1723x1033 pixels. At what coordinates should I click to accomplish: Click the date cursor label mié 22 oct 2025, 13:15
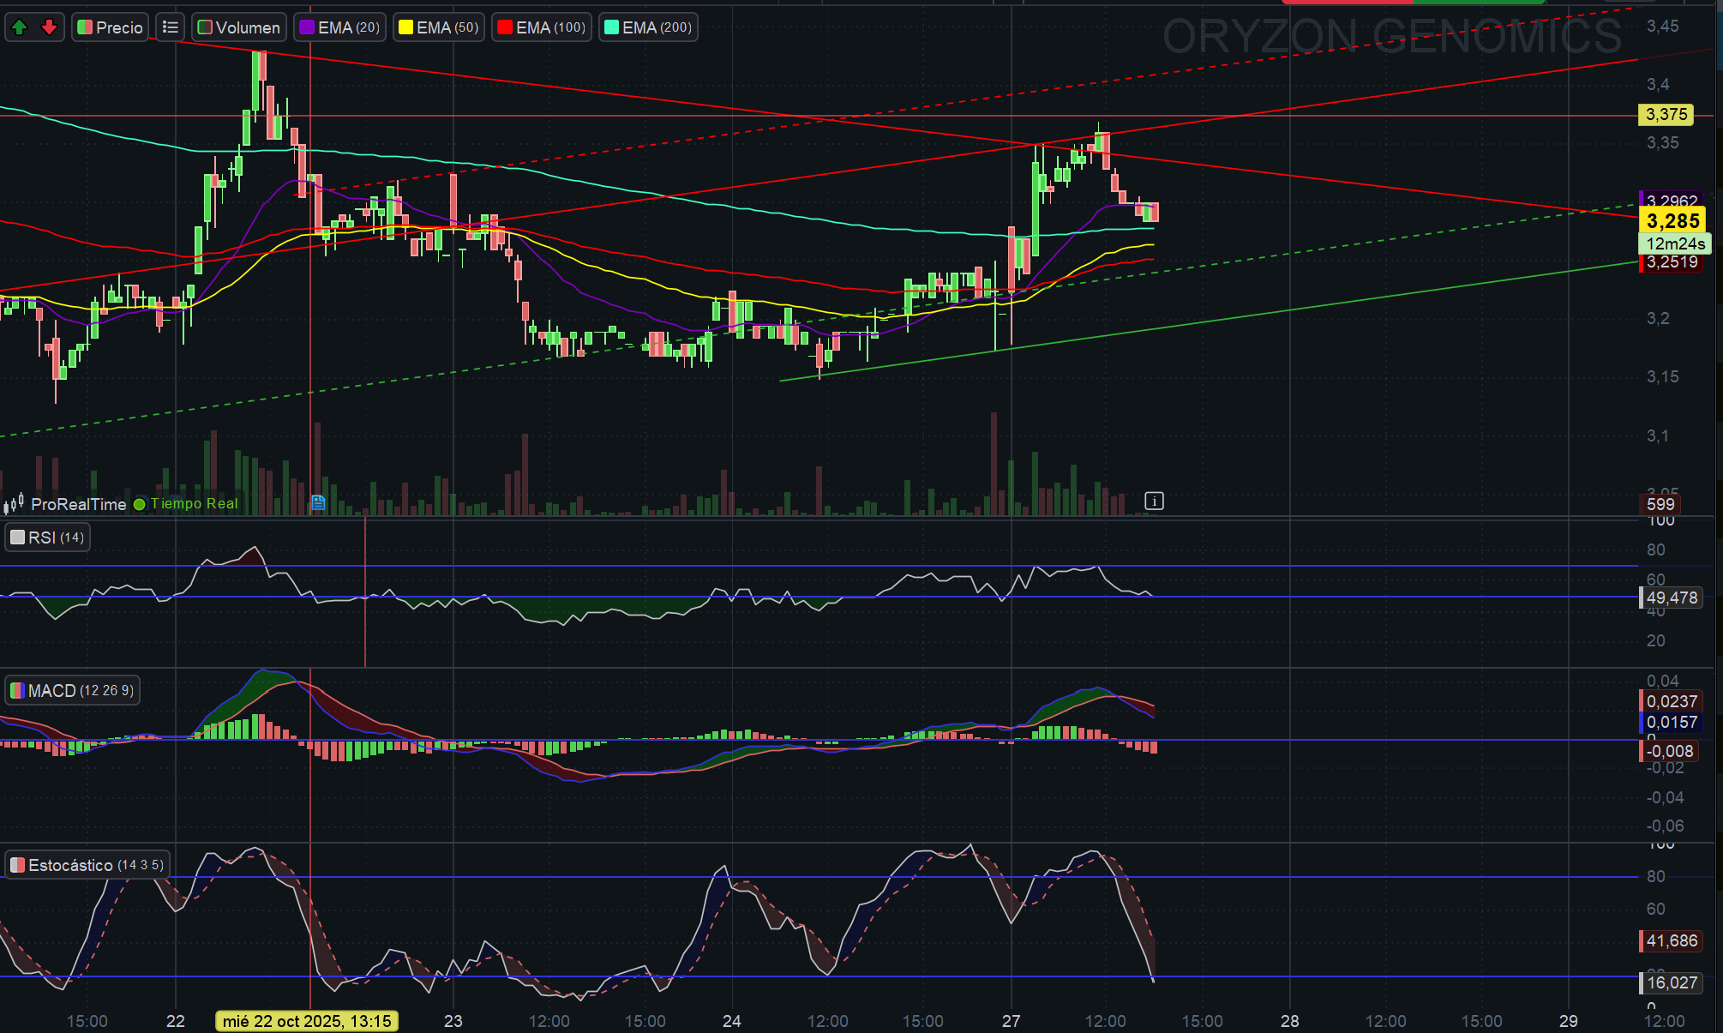307,1021
